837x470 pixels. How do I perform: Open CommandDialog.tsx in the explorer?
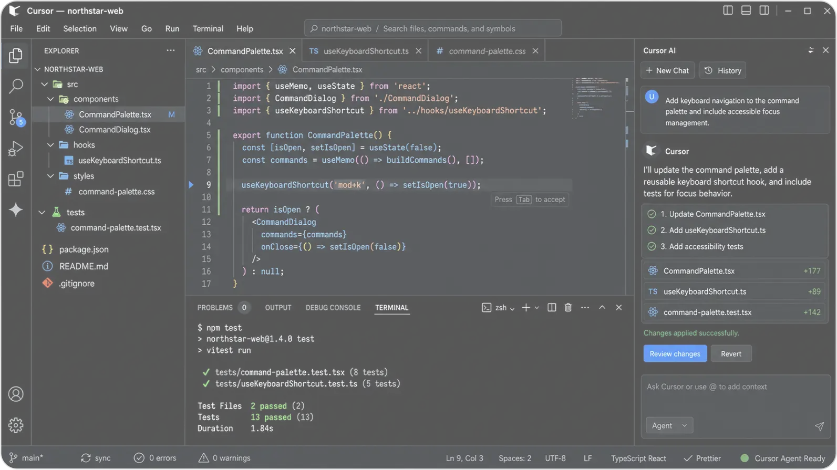(115, 130)
